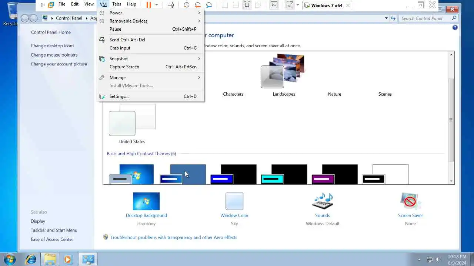The height and width of the screenshot is (266, 474).
Task: Open the Help menu
Action: coord(131,4)
